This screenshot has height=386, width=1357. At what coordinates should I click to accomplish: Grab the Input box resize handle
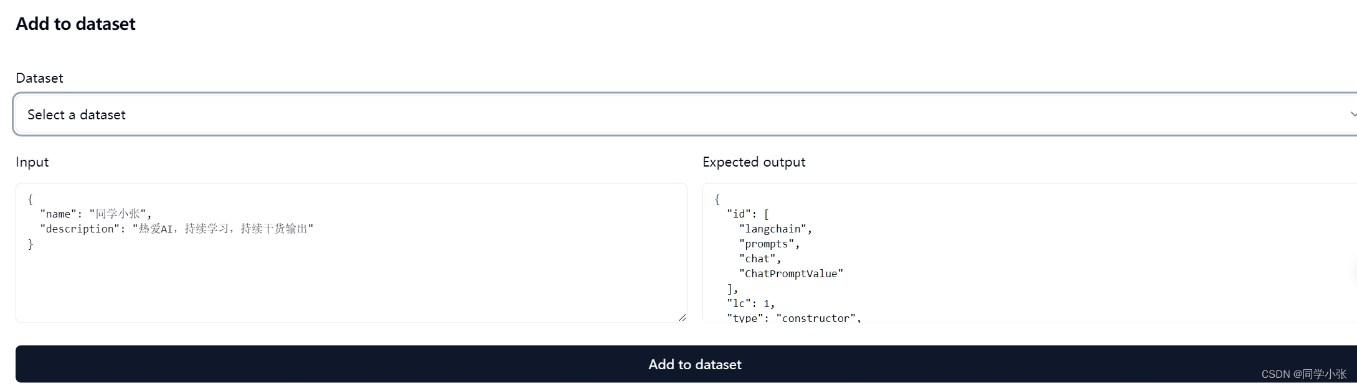(x=682, y=318)
